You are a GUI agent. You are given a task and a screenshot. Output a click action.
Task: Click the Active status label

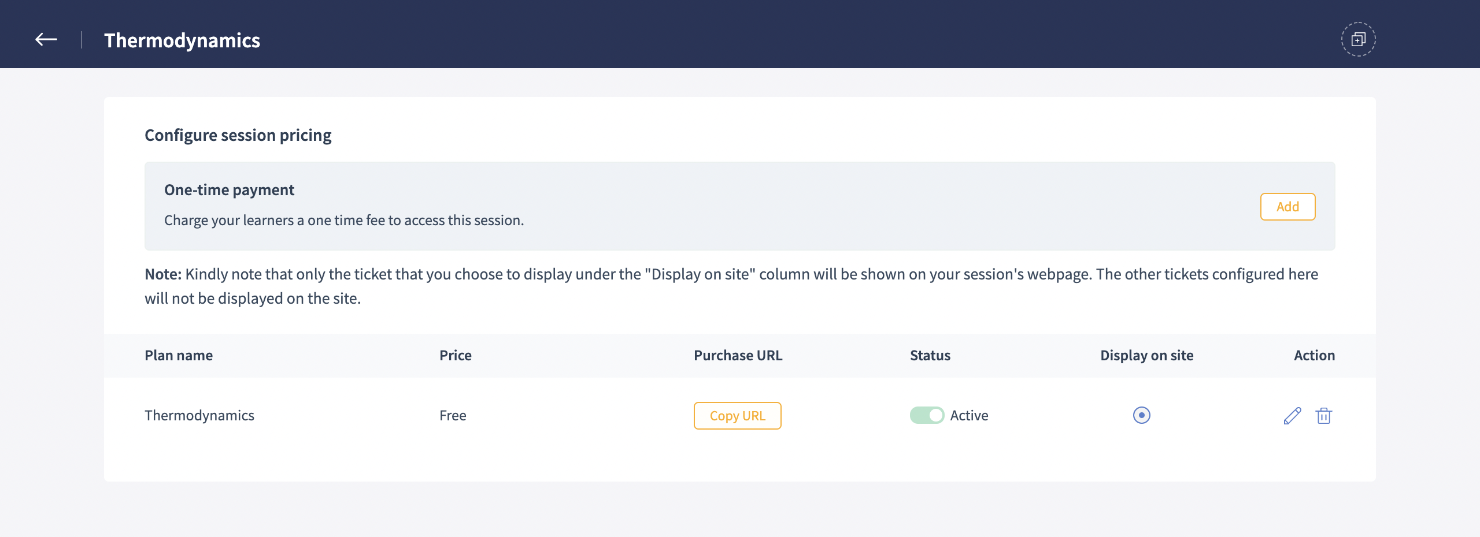(969, 416)
